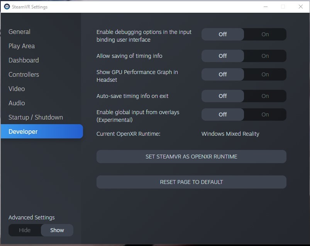This screenshot has height=246, width=310.
Task: Open Audio settings
Action: 17,103
